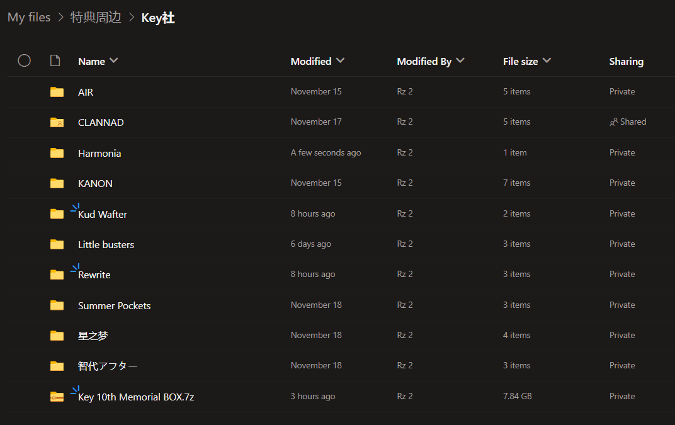Click the KANON folder icon
Viewport: 675px width, 425px height.
(x=57, y=183)
